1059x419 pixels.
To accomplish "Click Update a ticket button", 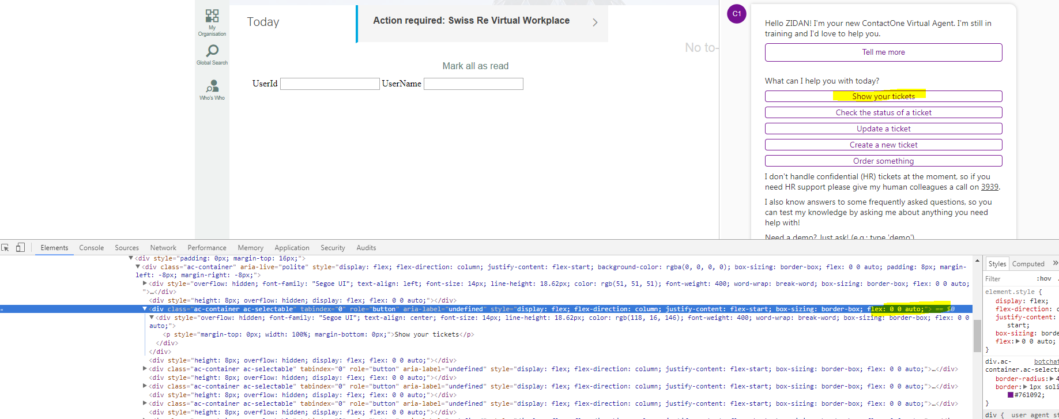I will (x=883, y=129).
